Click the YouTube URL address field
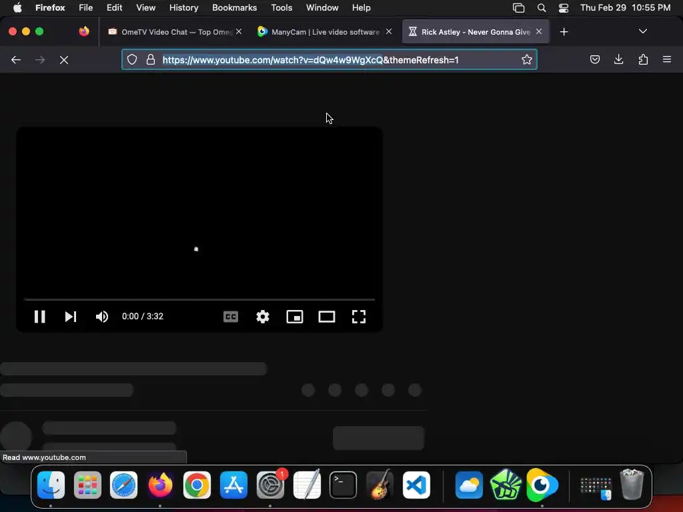Screen dimensions: 683x512 click(329, 59)
